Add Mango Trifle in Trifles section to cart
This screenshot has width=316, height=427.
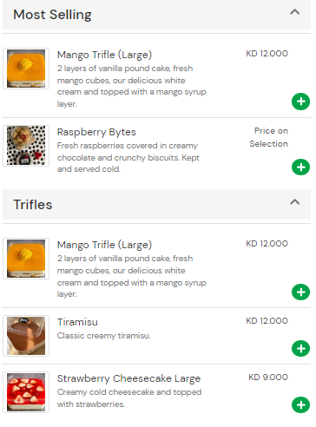300,292
